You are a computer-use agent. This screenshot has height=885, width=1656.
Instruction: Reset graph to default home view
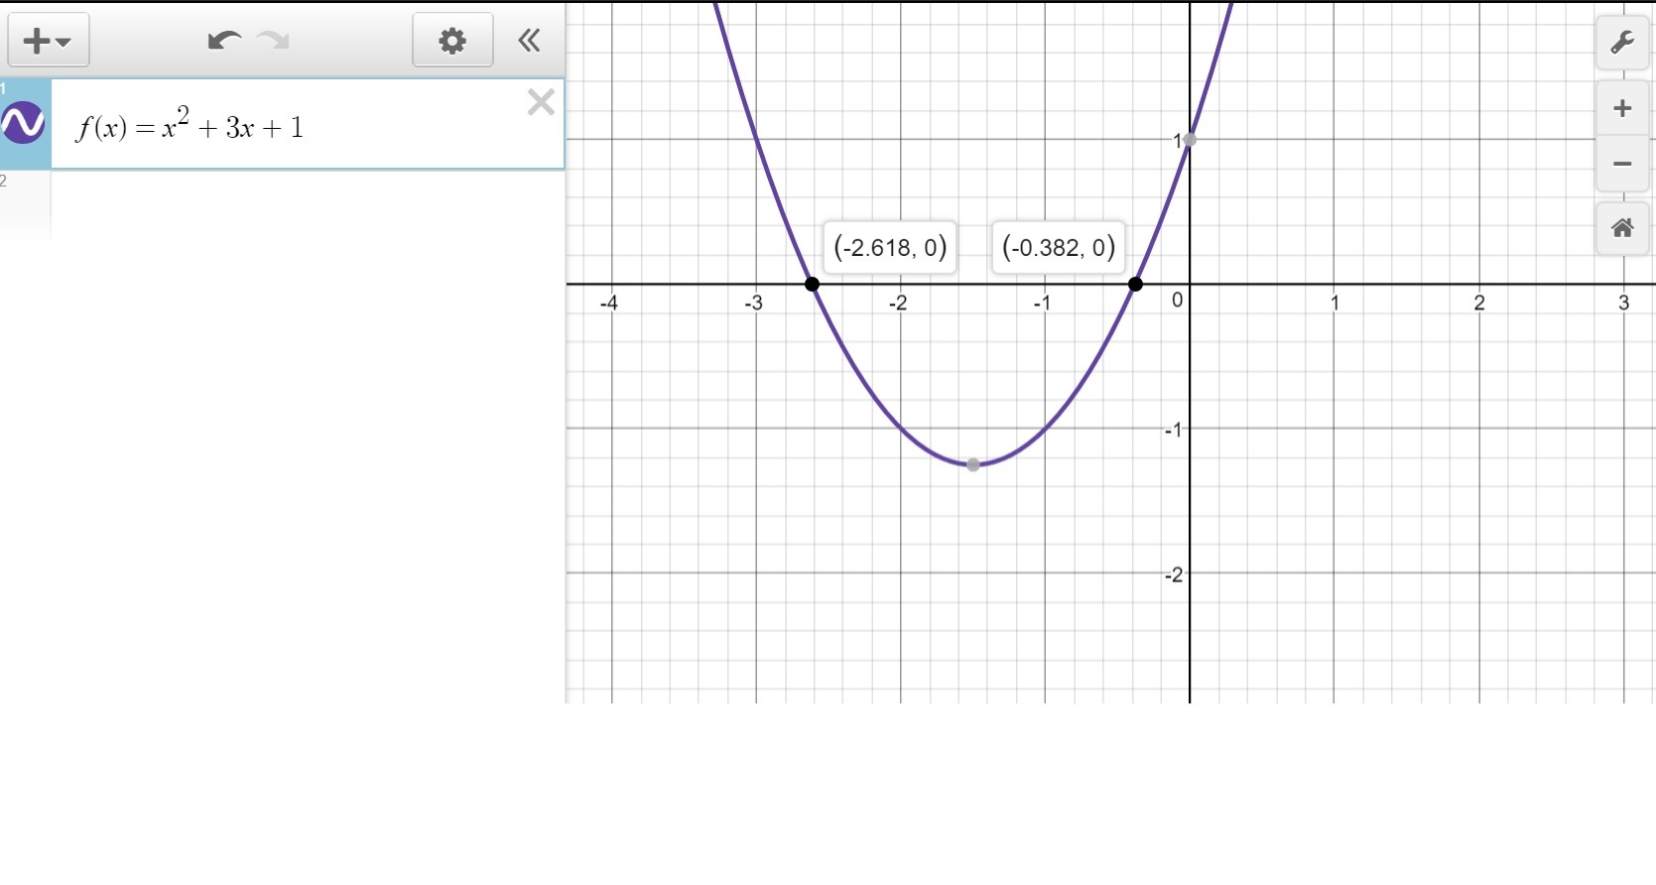click(1622, 228)
